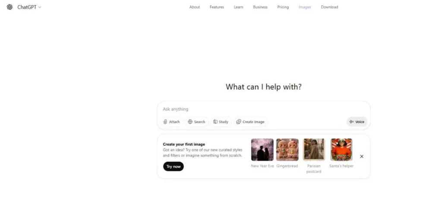
Task: Activate the Study book icon
Action: point(215,122)
